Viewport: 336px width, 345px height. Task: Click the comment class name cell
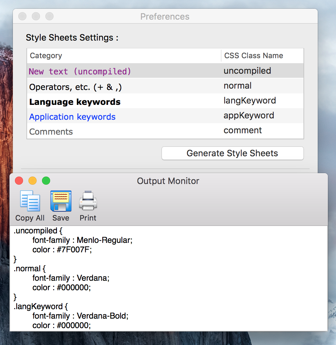pos(243,130)
